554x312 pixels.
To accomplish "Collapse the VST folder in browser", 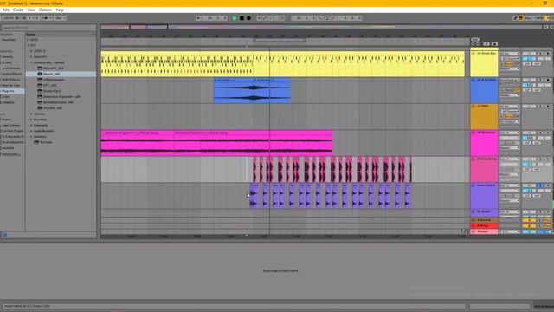I will coord(29,46).
